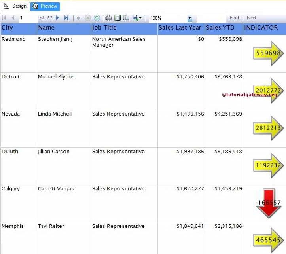This screenshot has width=286, height=254.
Task: Select the Nevada city cell
Action: point(19,129)
